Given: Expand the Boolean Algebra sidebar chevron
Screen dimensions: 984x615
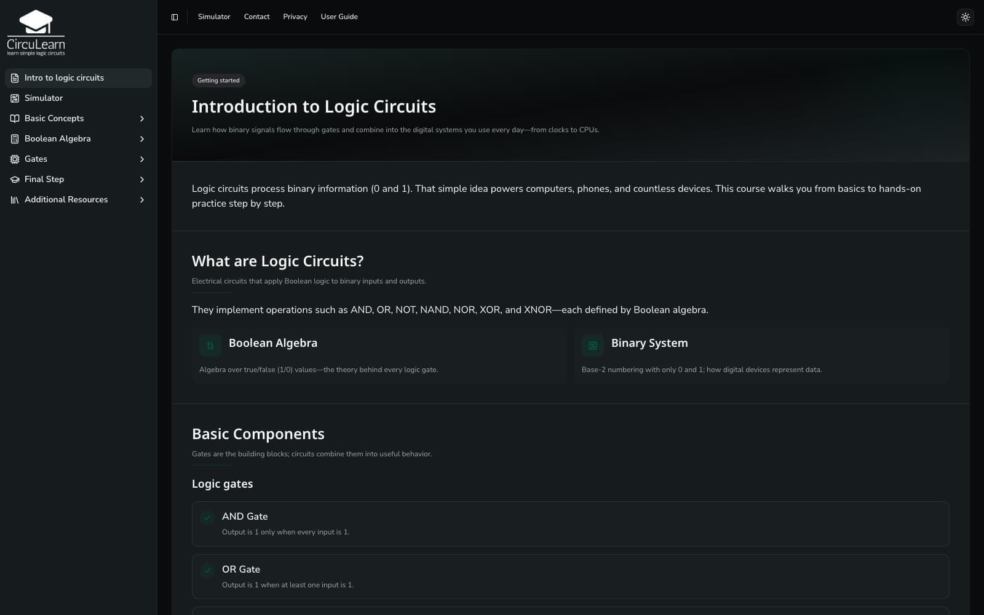Looking at the screenshot, I should tap(142, 139).
